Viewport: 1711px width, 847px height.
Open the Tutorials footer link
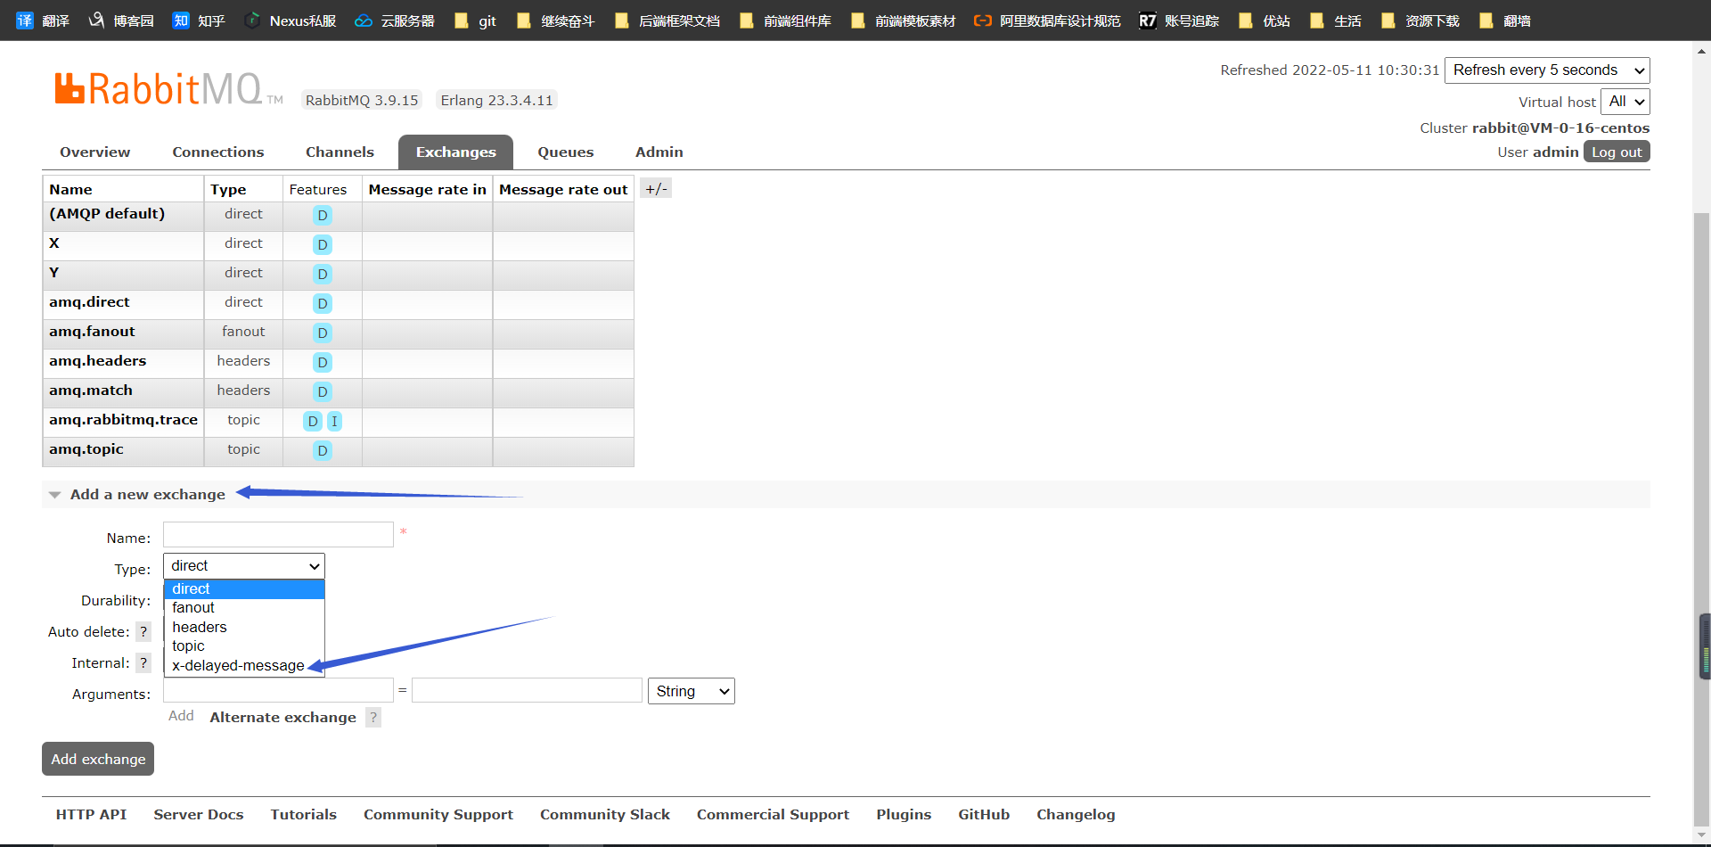point(303,815)
